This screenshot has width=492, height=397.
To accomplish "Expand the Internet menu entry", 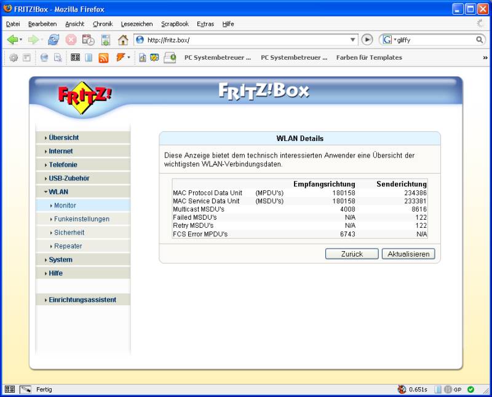I will (83, 151).
